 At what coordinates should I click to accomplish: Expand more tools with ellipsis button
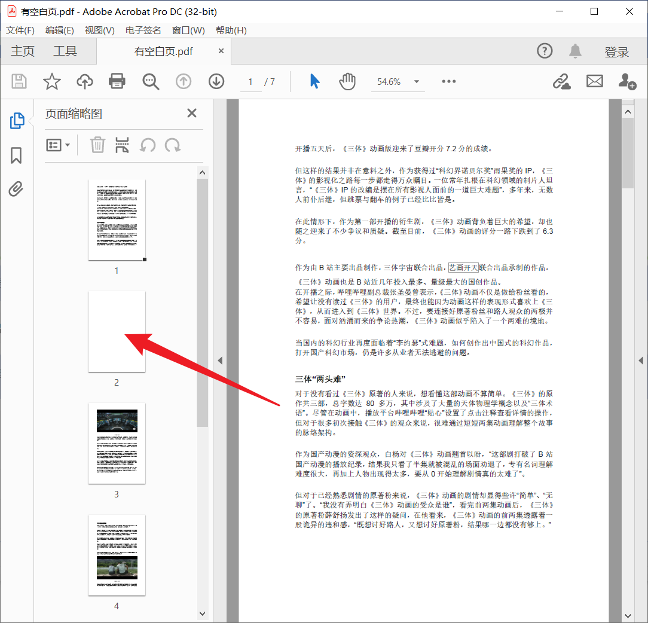448,81
